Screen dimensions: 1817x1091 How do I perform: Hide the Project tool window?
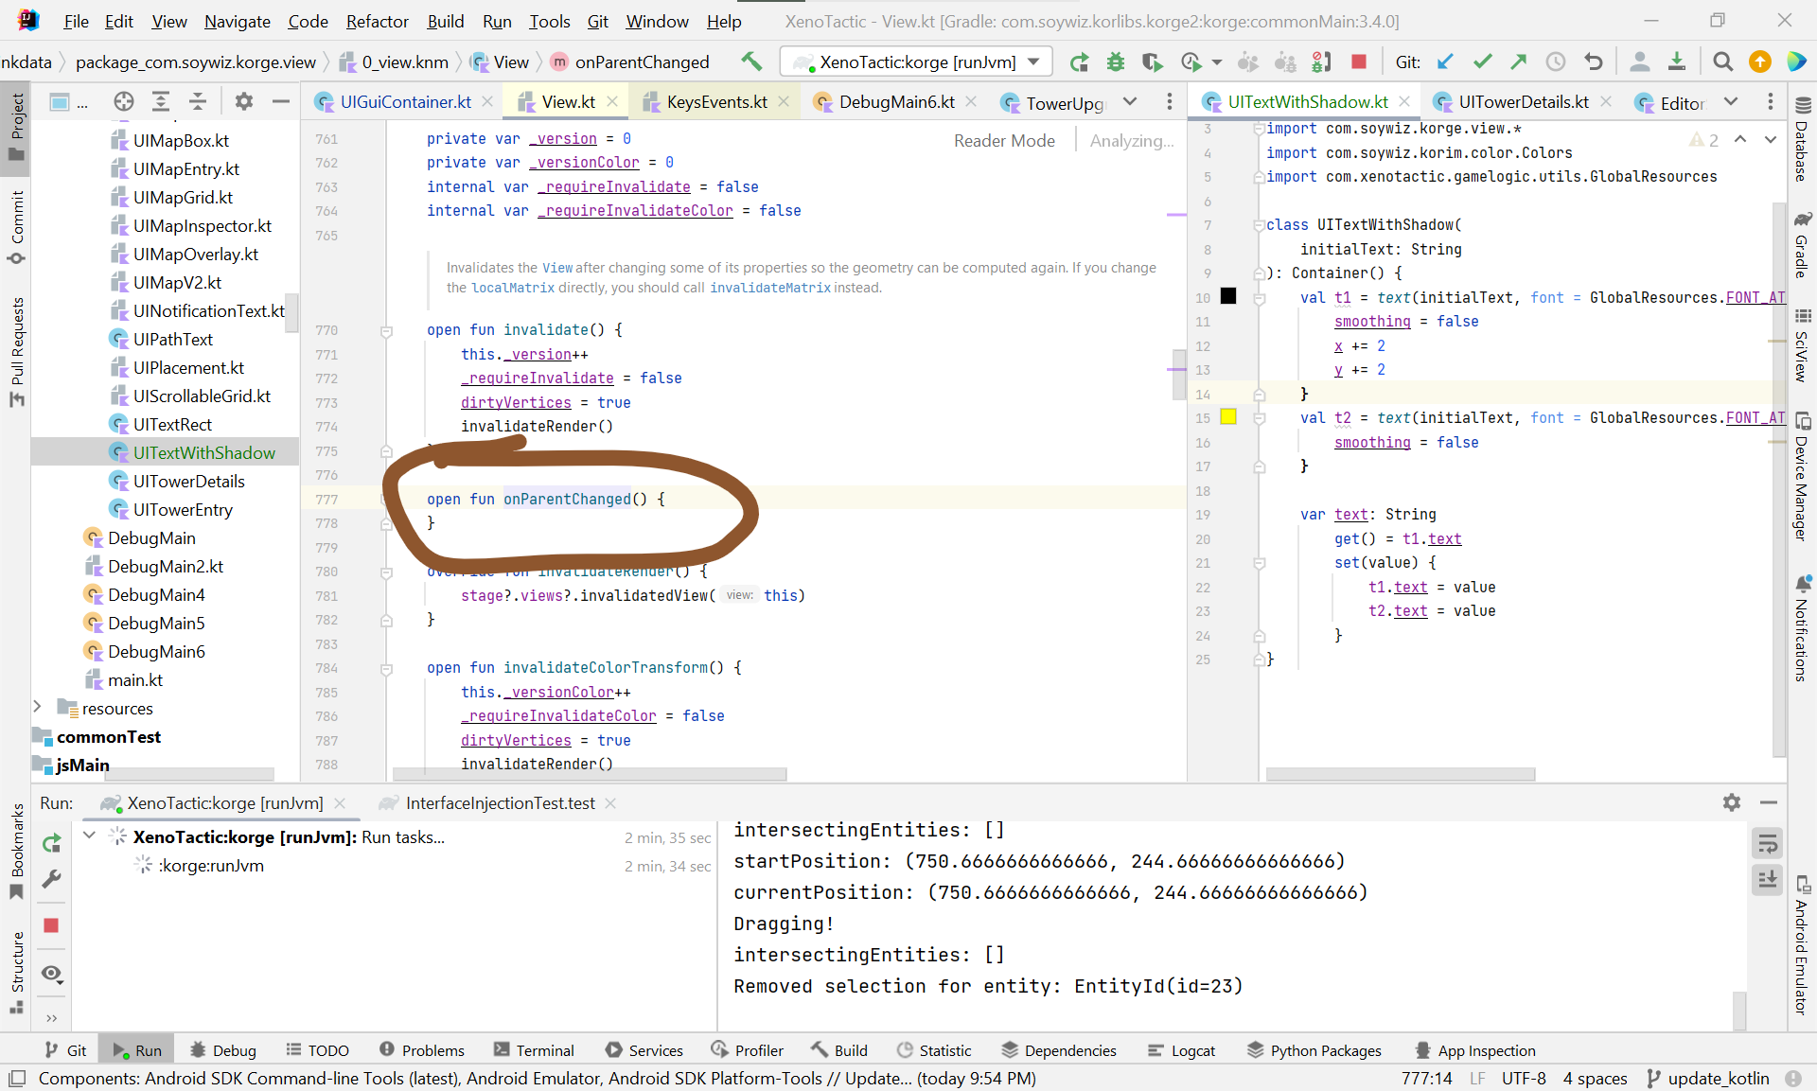[281, 101]
